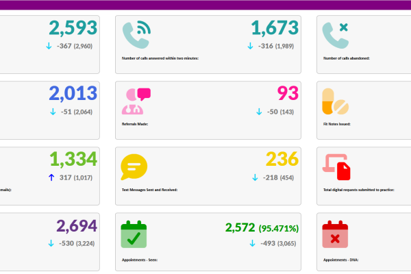Click the purple 2,694 total figure
The image size is (411, 274).
click(77, 226)
